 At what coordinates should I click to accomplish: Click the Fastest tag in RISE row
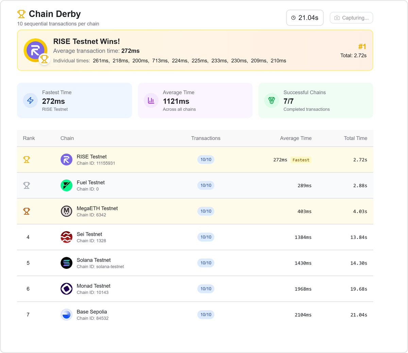pyautogui.click(x=301, y=160)
